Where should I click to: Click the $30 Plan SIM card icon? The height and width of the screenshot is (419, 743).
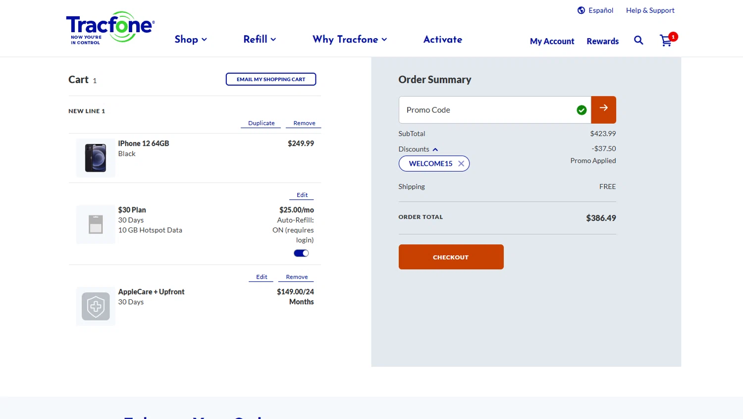tap(96, 224)
